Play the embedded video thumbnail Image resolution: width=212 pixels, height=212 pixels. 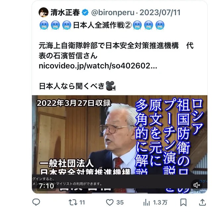click(x=120, y=144)
